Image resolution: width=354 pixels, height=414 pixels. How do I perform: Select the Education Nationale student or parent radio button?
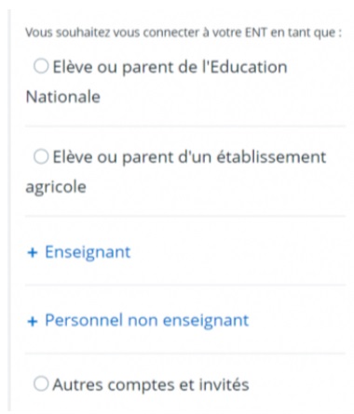[41, 66]
